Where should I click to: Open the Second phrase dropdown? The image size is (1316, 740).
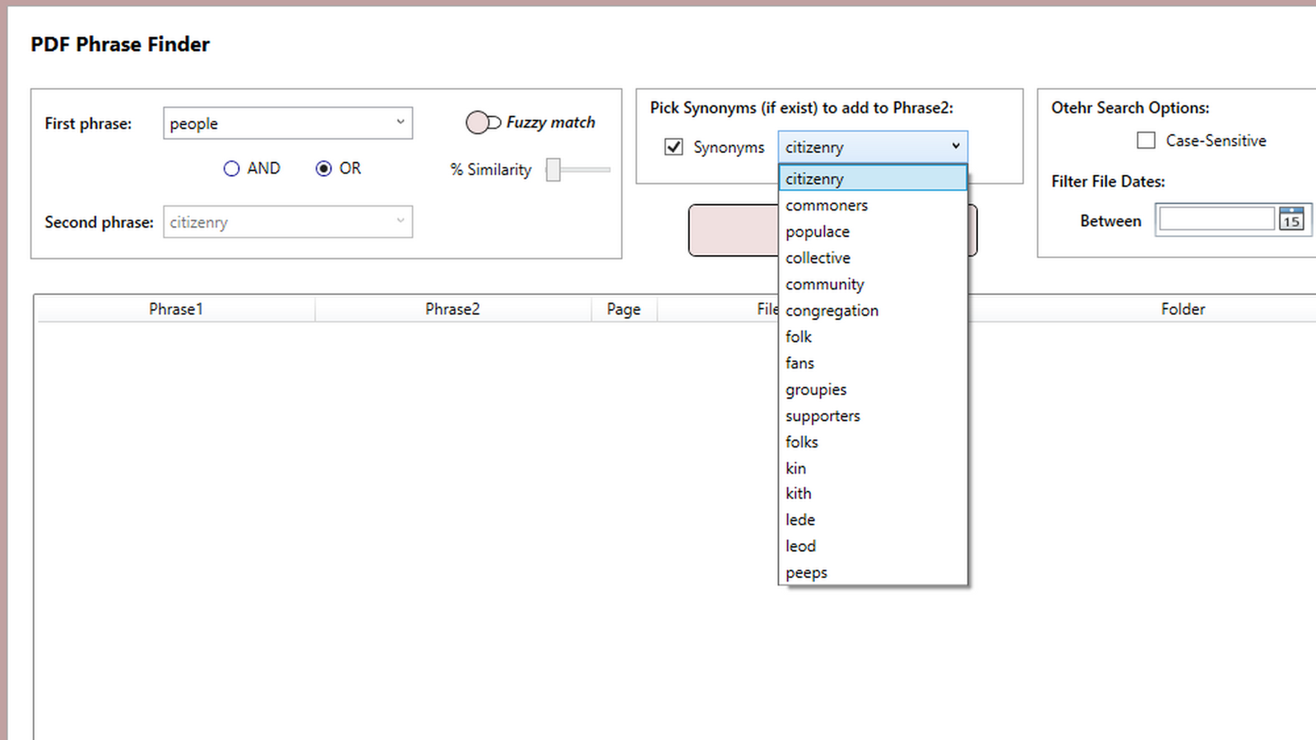(401, 221)
